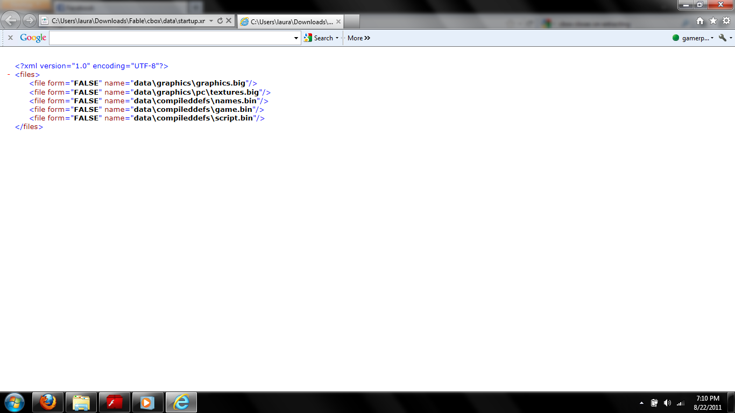Open the Home page icon

pyautogui.click(x=700, y=21)
